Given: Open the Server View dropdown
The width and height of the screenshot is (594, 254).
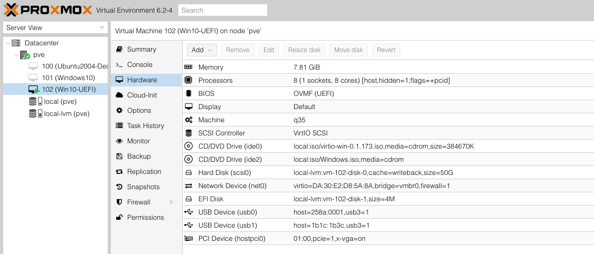Looking at the screenshot, I should coord(55,27).
